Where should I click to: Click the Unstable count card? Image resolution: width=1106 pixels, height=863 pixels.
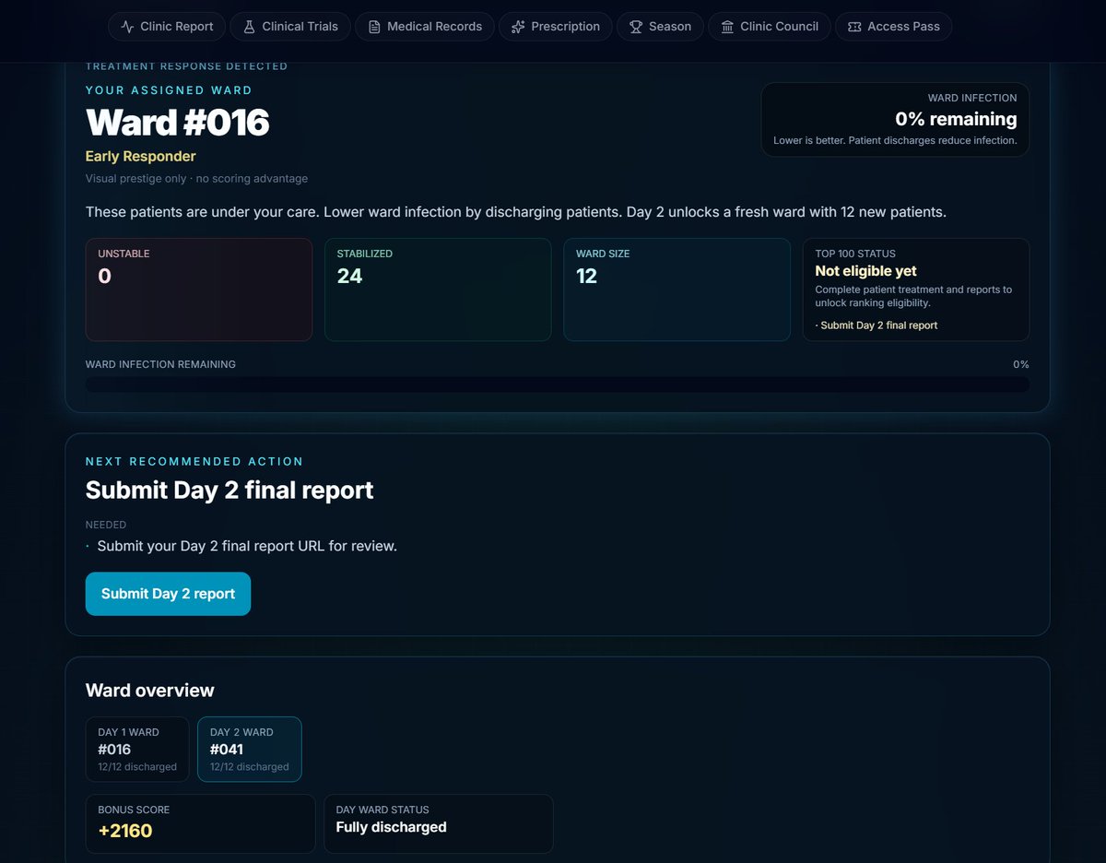click(198, 290)
